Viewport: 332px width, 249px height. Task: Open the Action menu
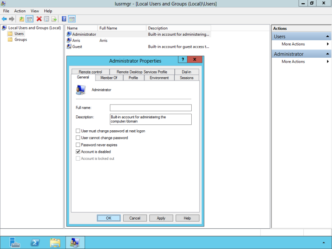coord(20,11)
